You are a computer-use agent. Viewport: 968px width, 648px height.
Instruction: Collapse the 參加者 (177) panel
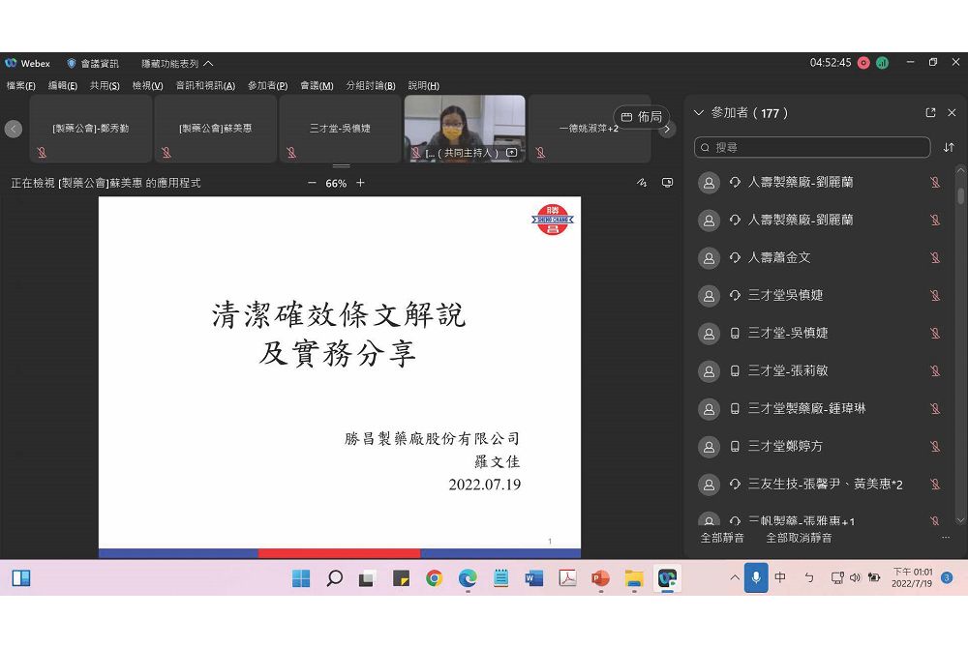(699, 113)
